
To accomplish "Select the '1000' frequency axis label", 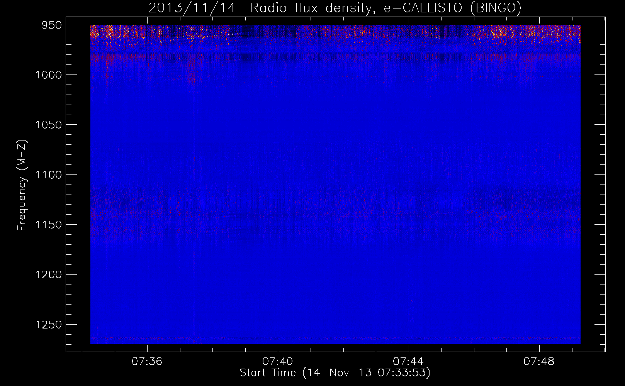I will point(48,75).
